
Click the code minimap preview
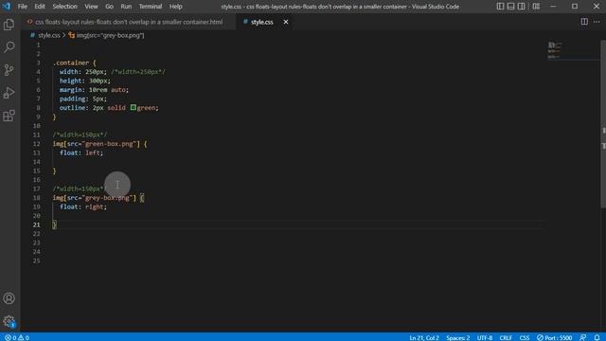point(555,50)
